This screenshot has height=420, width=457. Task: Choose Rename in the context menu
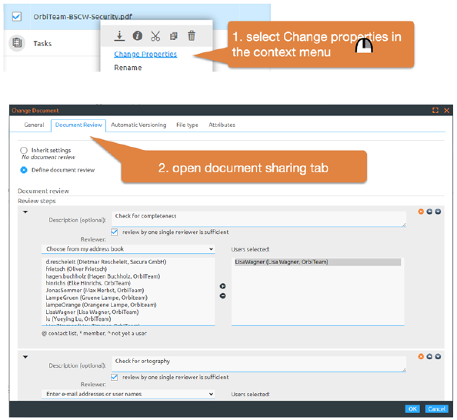[x=128, y=68]
